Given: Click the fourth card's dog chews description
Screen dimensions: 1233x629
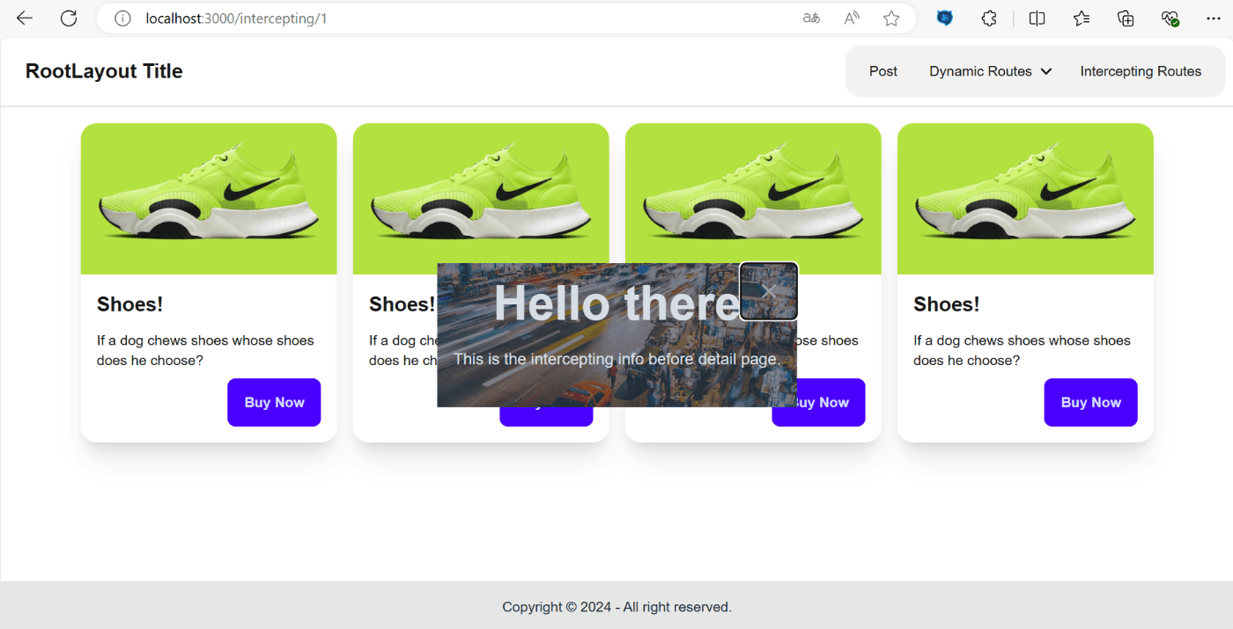Looking at the screenshot, I should coord(1022,350).
